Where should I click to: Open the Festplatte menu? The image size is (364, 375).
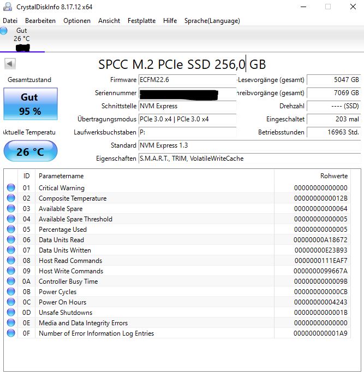[141, 21]
